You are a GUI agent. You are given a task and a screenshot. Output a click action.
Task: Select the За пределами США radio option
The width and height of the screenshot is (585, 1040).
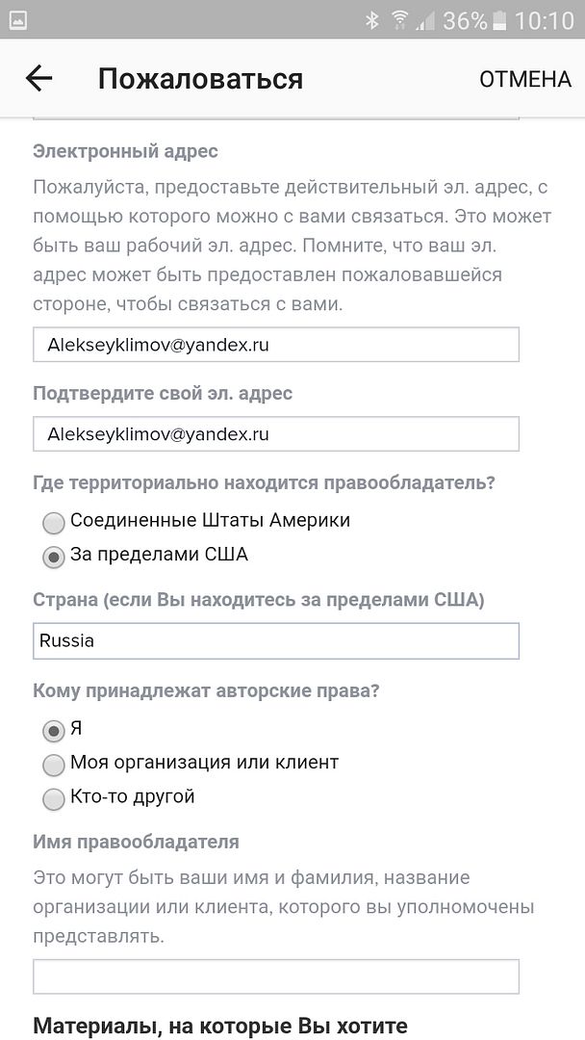click(54, 558)
